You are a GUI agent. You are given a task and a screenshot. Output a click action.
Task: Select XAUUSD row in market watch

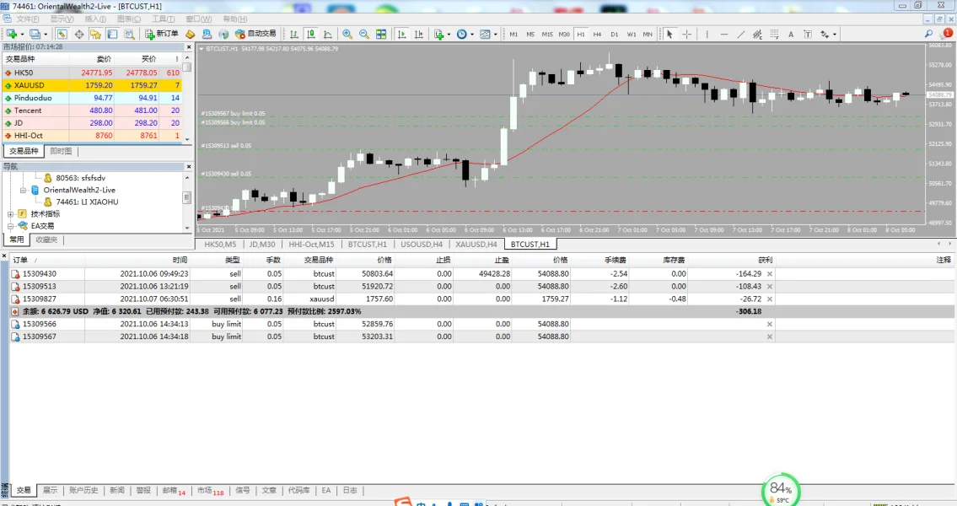(x=51, y=85)
